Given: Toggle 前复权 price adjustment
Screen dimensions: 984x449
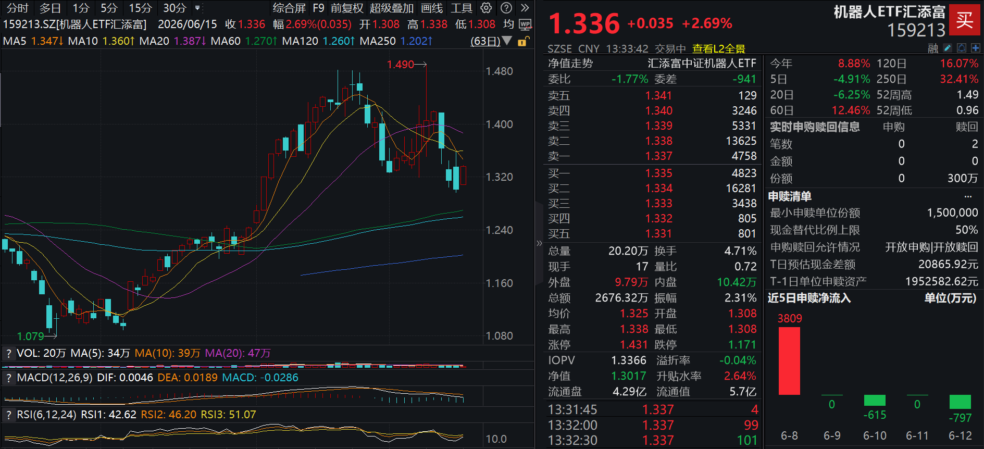Looking at the screenshot, I should pos(347,8).
